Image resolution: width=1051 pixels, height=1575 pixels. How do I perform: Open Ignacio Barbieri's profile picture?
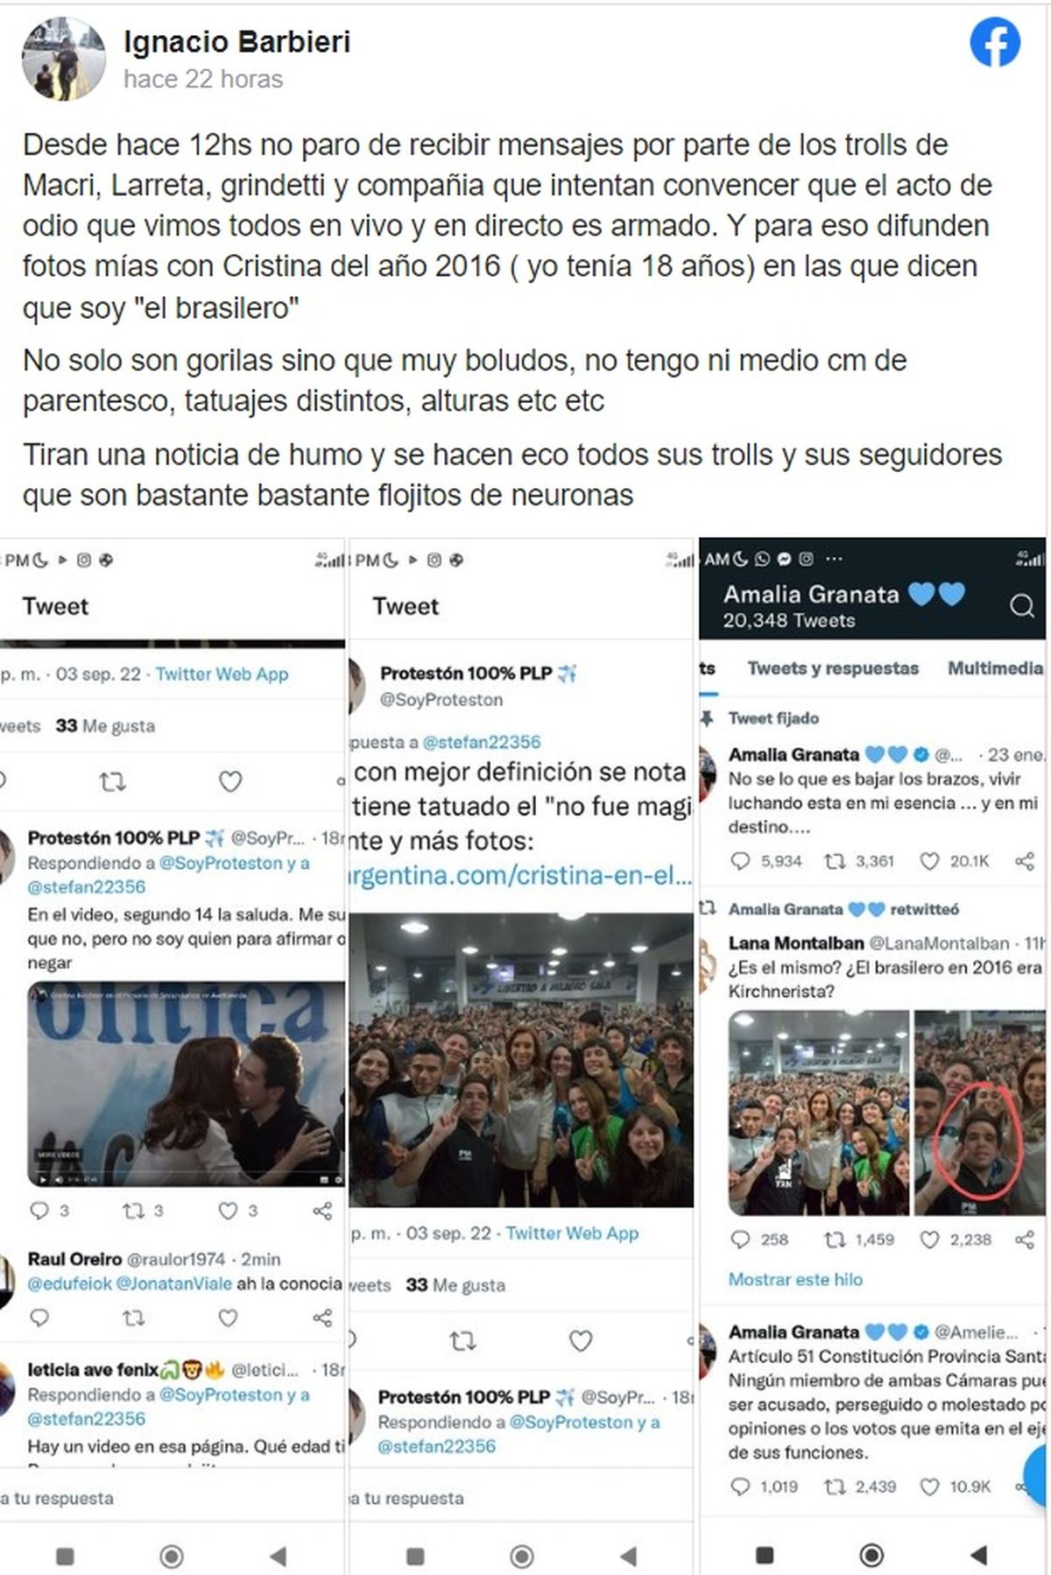point(64,59)
